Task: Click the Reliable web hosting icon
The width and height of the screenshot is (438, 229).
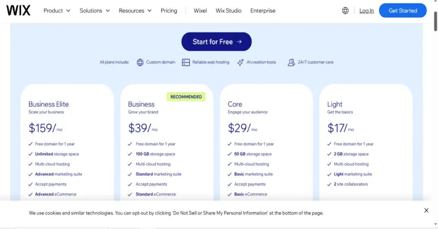Action: click(186, 62)
